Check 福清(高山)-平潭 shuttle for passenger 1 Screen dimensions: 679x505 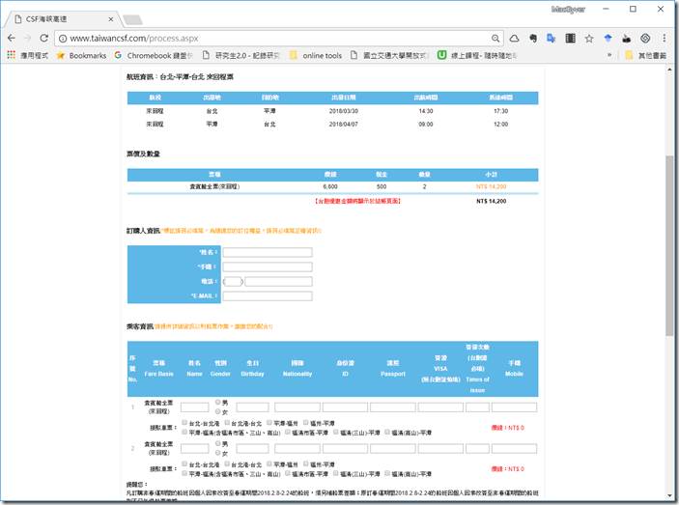pyautogui.click(x=387, y=432)
